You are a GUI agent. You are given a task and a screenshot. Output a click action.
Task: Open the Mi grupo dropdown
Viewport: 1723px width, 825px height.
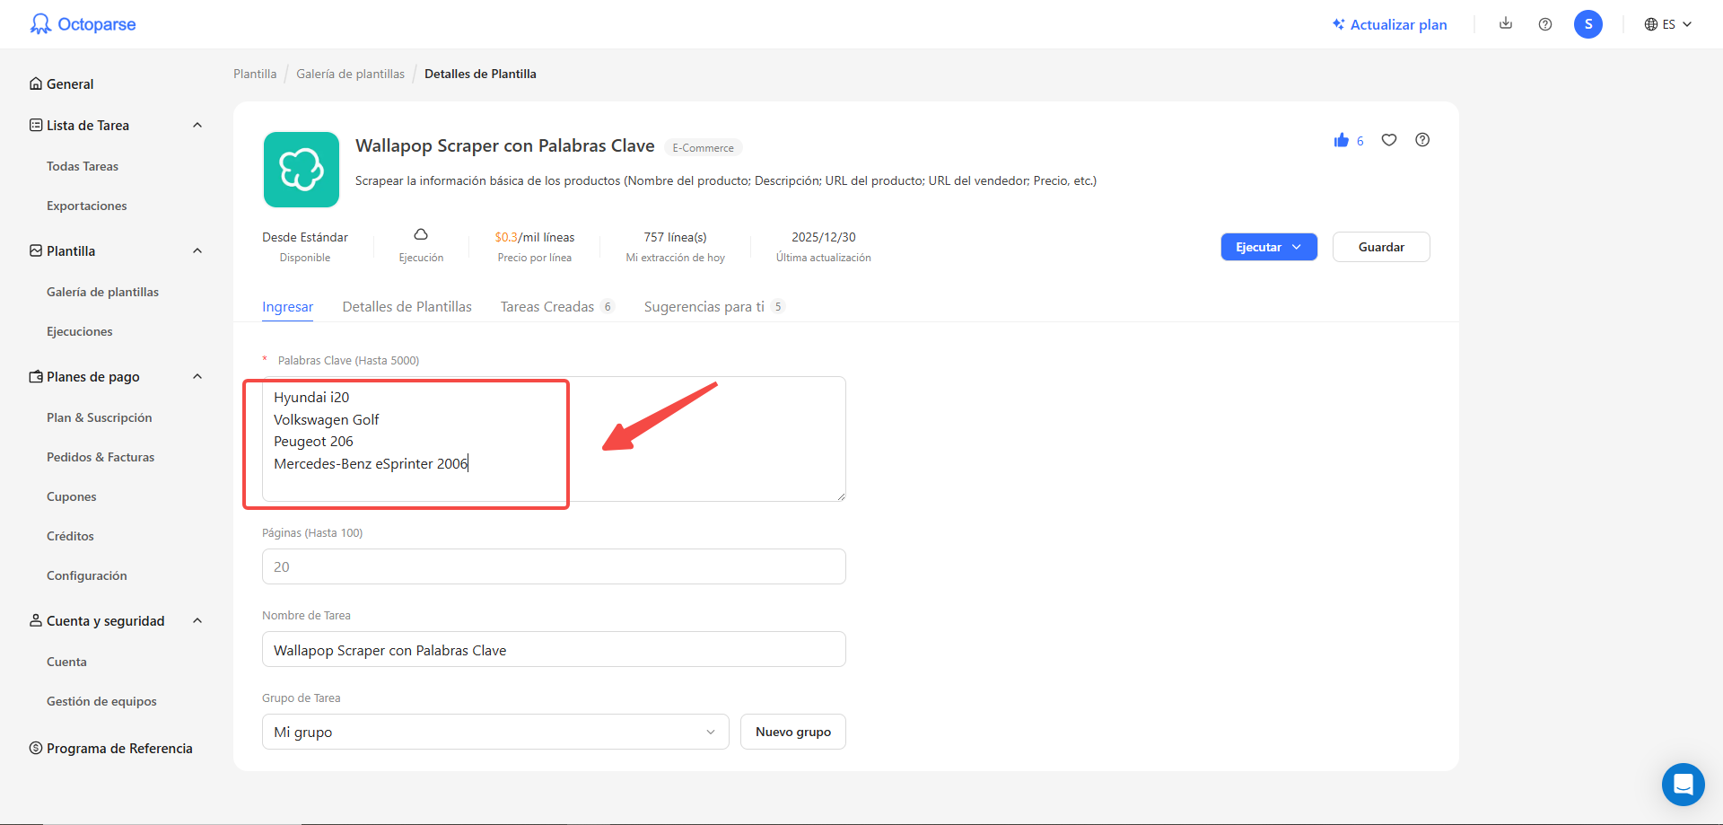pyautogui.click(x=494, y=732)
